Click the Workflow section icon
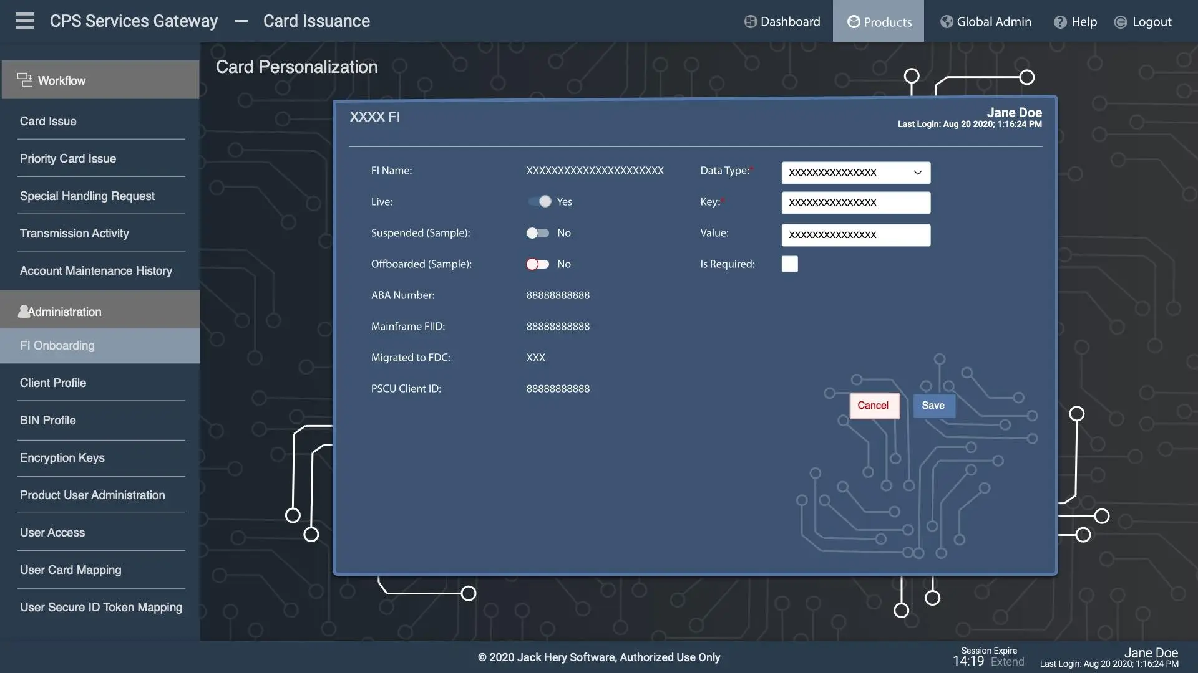This screenshot has width=1198, height=673. coord(25,80)
